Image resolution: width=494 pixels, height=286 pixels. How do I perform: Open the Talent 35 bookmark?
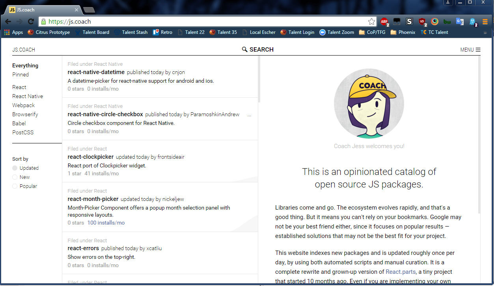223,32
